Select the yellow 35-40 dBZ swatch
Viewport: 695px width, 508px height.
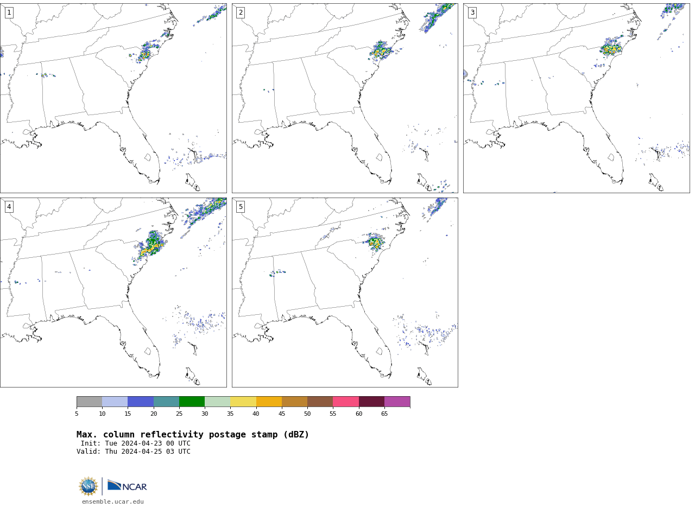click(243, 402)
